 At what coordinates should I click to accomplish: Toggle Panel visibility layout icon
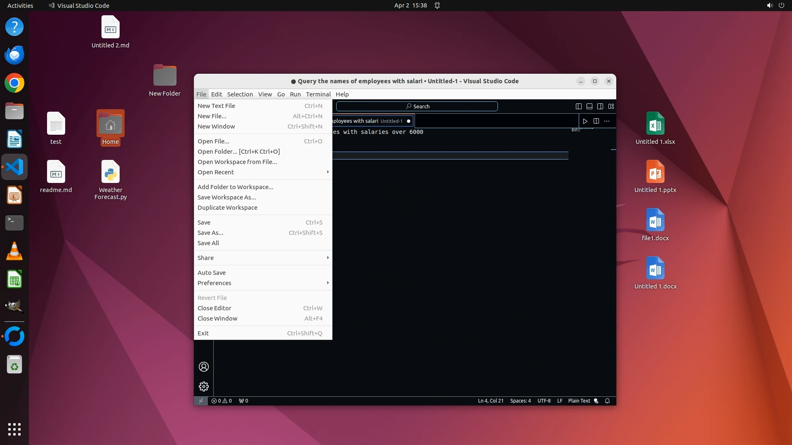coord(589,106)
